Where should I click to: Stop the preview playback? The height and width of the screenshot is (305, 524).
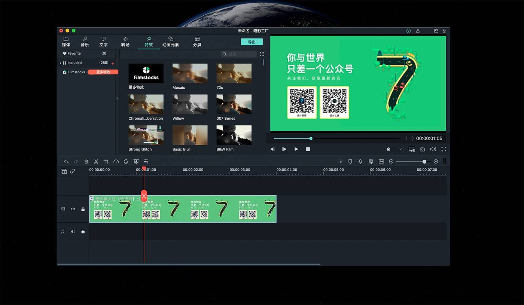tap(308, 149)
